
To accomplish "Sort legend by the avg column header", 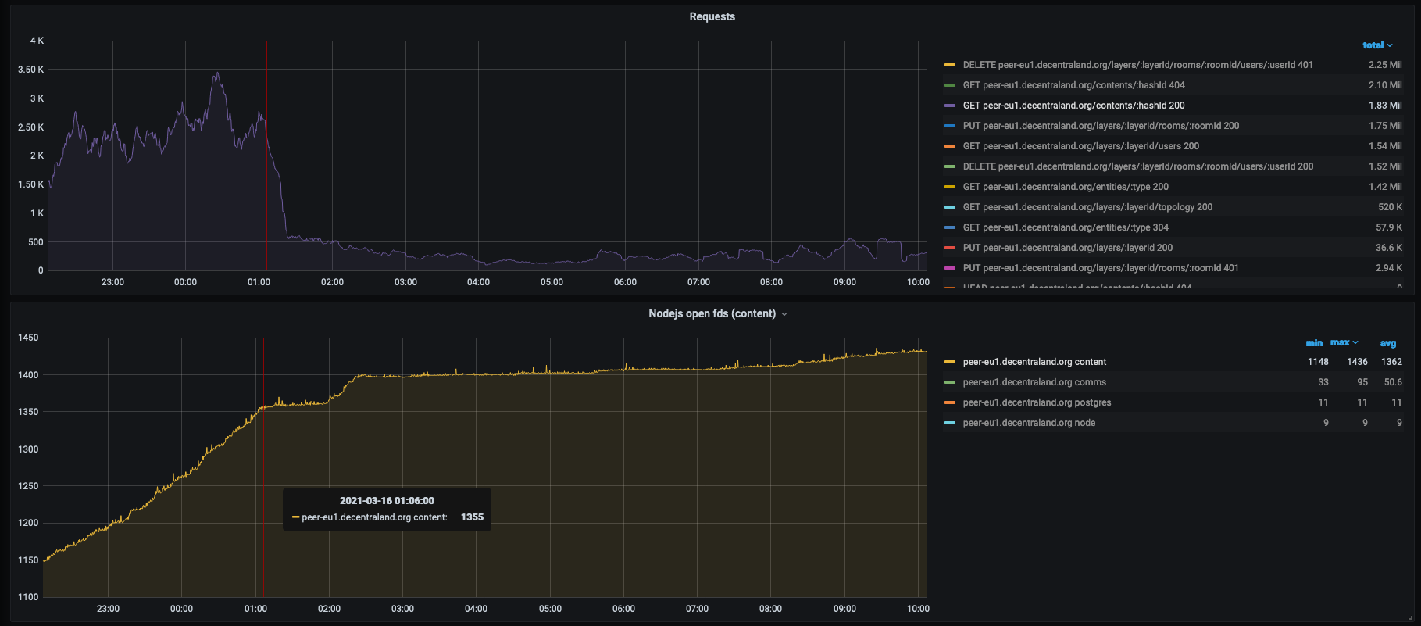I will tap(1388, 343).
